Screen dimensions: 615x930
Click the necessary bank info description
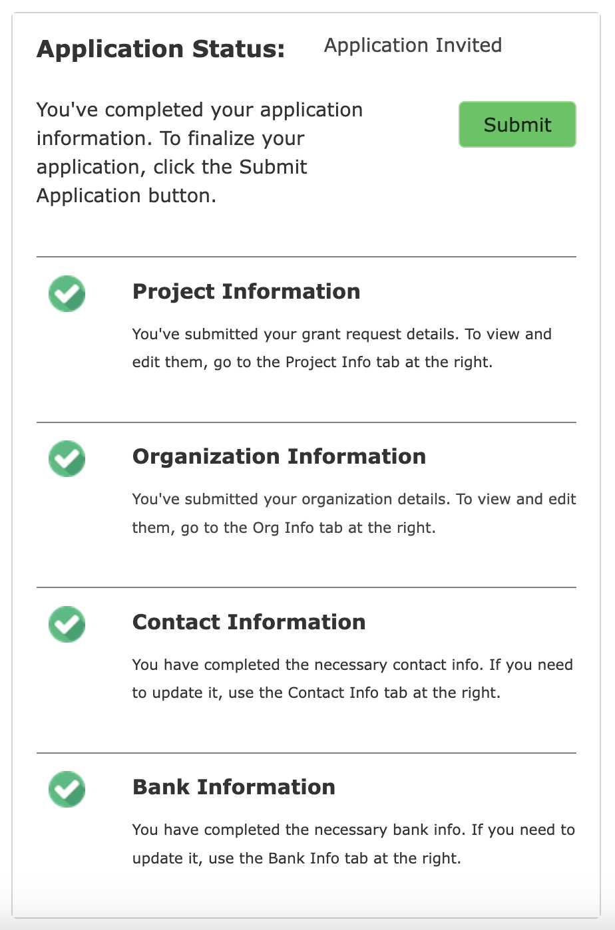click(353, 844)
